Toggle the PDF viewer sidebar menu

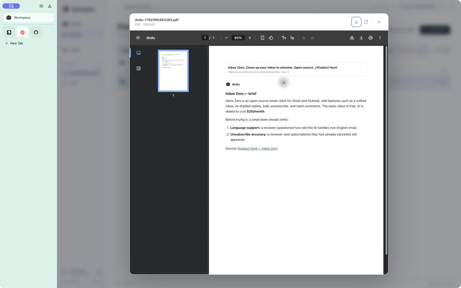138,38
